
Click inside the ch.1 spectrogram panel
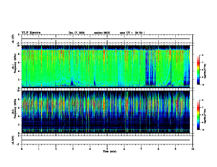(x=106, y=67)
